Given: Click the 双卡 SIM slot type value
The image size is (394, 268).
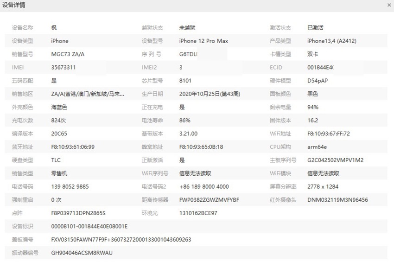Looking at the screenshot, I should coord(312,54).
